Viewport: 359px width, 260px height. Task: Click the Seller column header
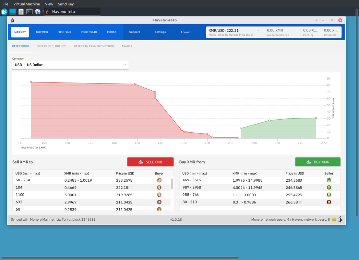pos(329,174)
